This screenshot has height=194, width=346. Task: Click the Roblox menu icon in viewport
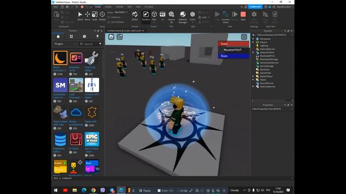[111, 37]
